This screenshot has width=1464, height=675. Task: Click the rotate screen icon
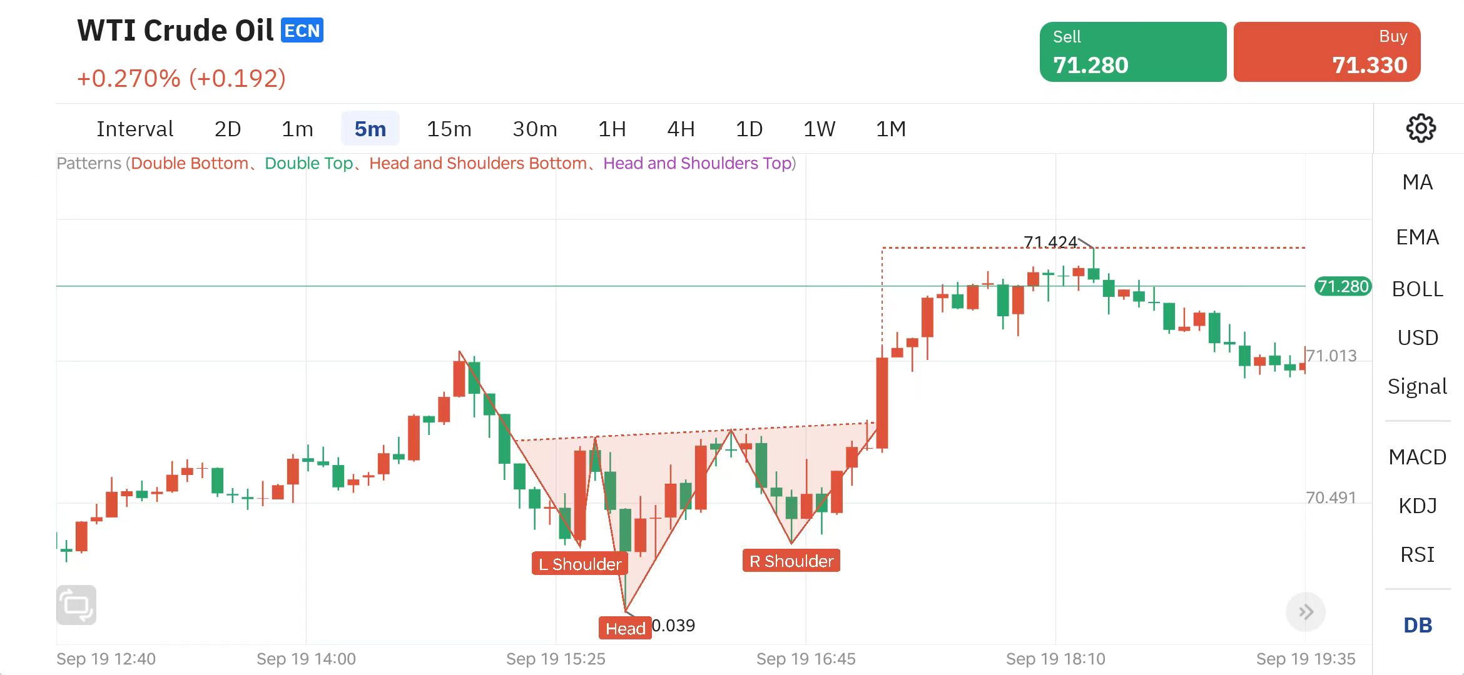(x=76, y=605)
